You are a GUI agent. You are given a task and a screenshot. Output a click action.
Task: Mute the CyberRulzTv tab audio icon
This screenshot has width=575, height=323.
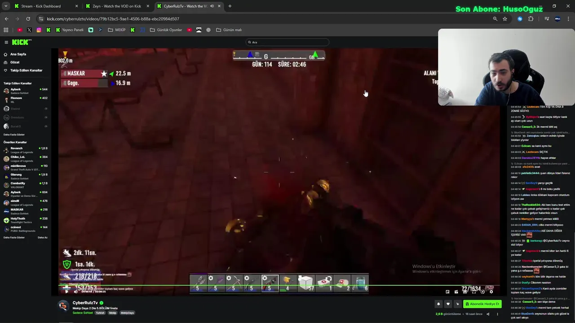point(212,6)
